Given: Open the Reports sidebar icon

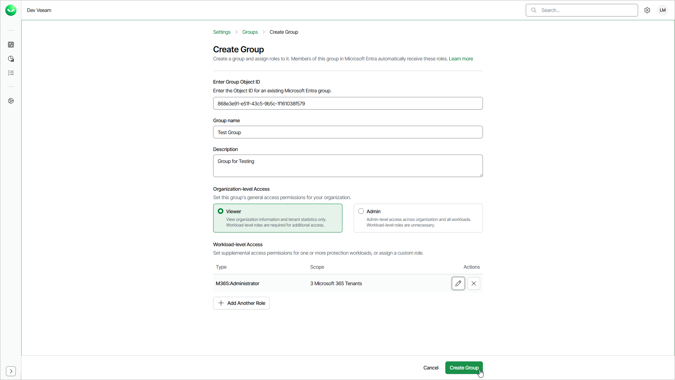Looking at the screenshot, I should [11, 59].
